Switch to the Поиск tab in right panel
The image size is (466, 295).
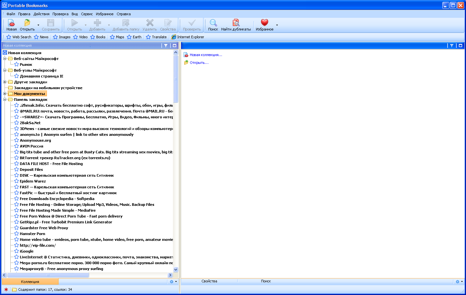(x=266, y=281)
